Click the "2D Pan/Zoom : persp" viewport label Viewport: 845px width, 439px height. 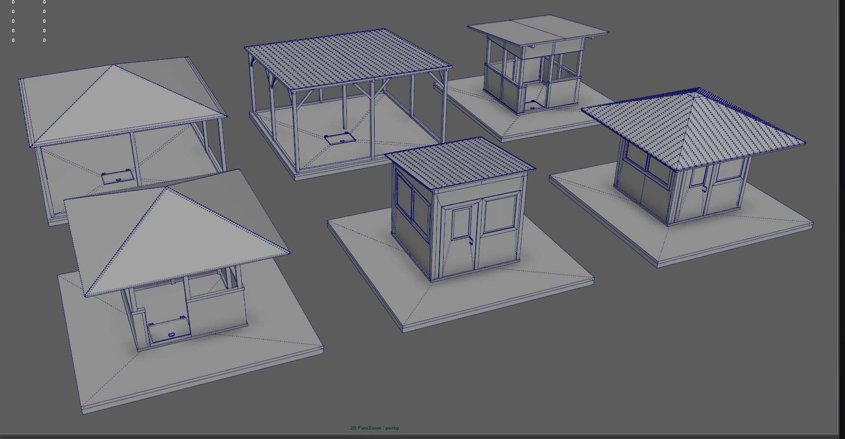click(375, 428)
